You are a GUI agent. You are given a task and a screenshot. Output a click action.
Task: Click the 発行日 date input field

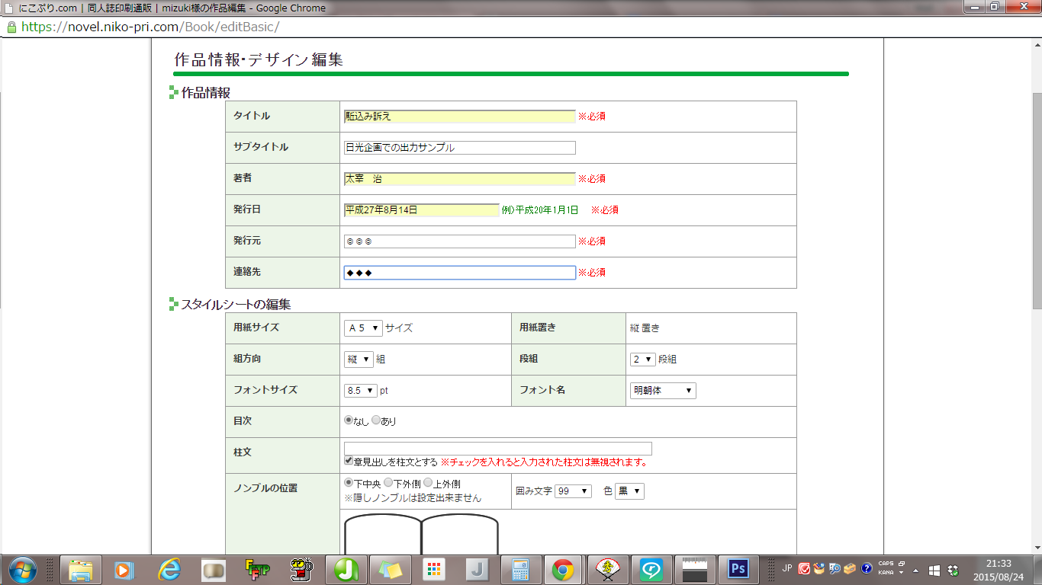tap(421, 209)
